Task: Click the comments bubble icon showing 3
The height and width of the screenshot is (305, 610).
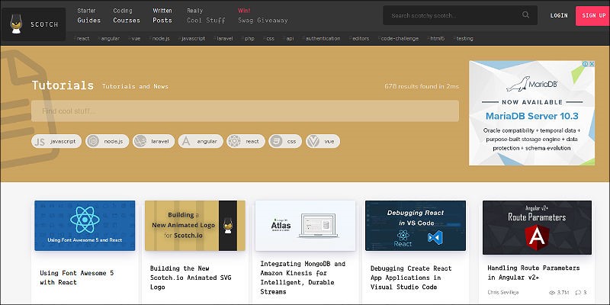Action: (578, 293)
